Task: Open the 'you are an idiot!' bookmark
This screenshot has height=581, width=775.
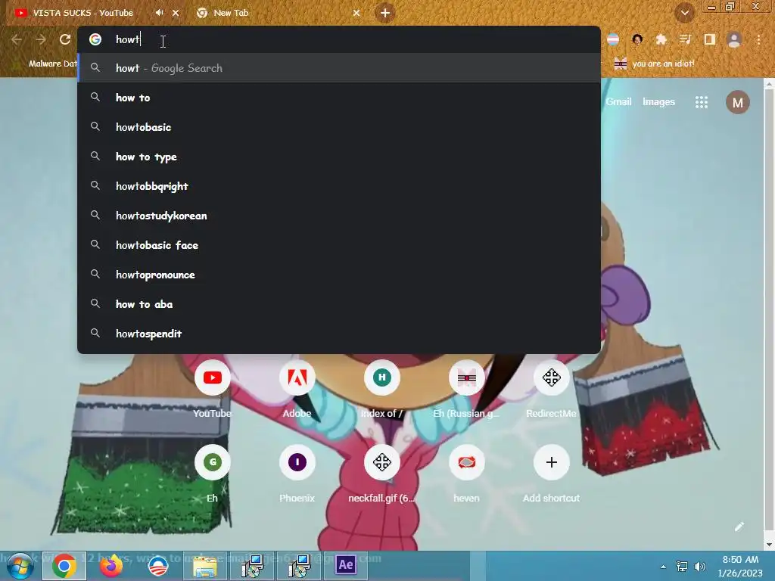Action: 654,64
